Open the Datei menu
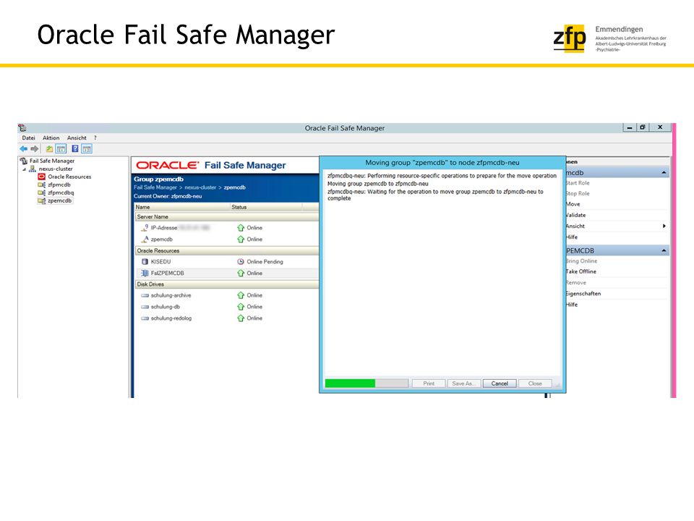 29,137
